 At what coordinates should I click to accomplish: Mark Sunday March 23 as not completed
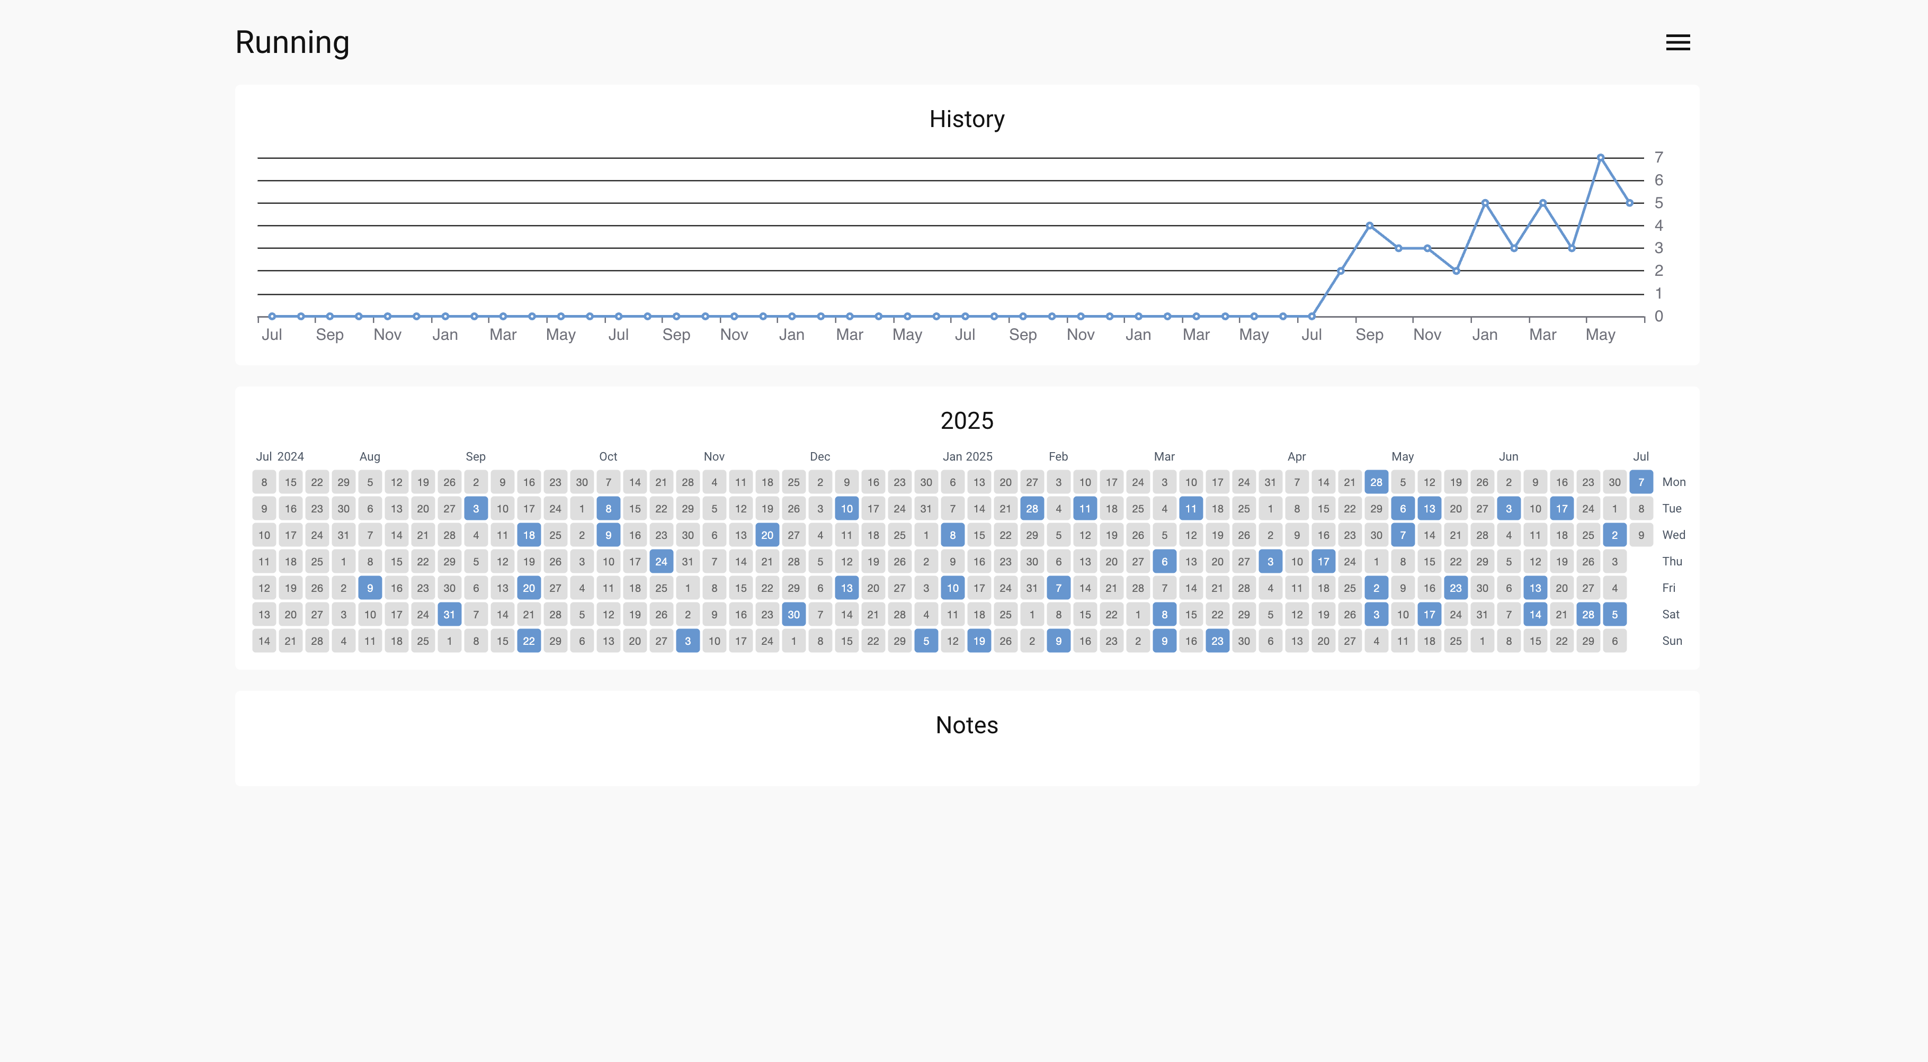coord(1217,641)
